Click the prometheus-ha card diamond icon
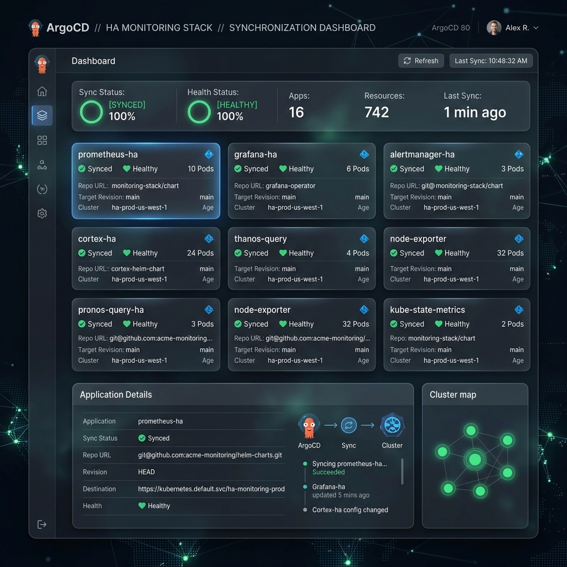Image resolution: width=567 pixels, height=567 pixels. [209, 154]
